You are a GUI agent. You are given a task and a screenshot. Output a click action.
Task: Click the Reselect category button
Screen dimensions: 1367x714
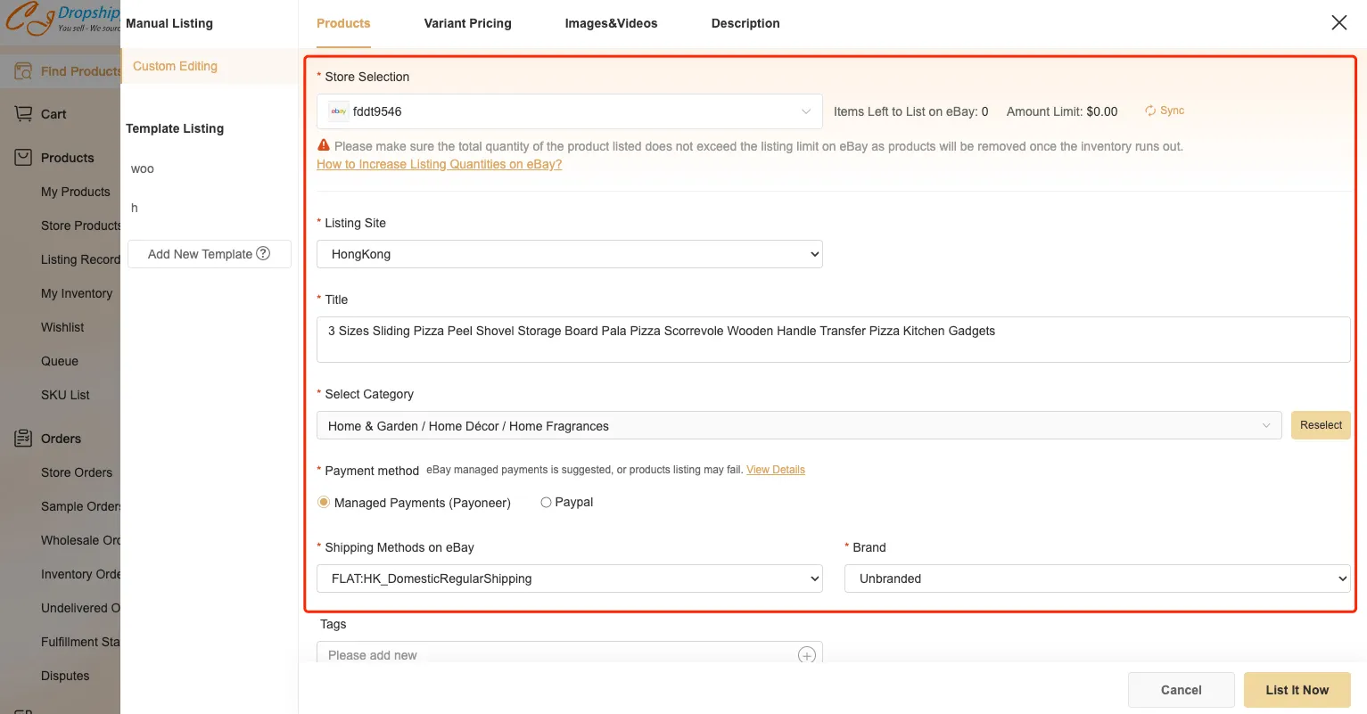[1320, 425]
